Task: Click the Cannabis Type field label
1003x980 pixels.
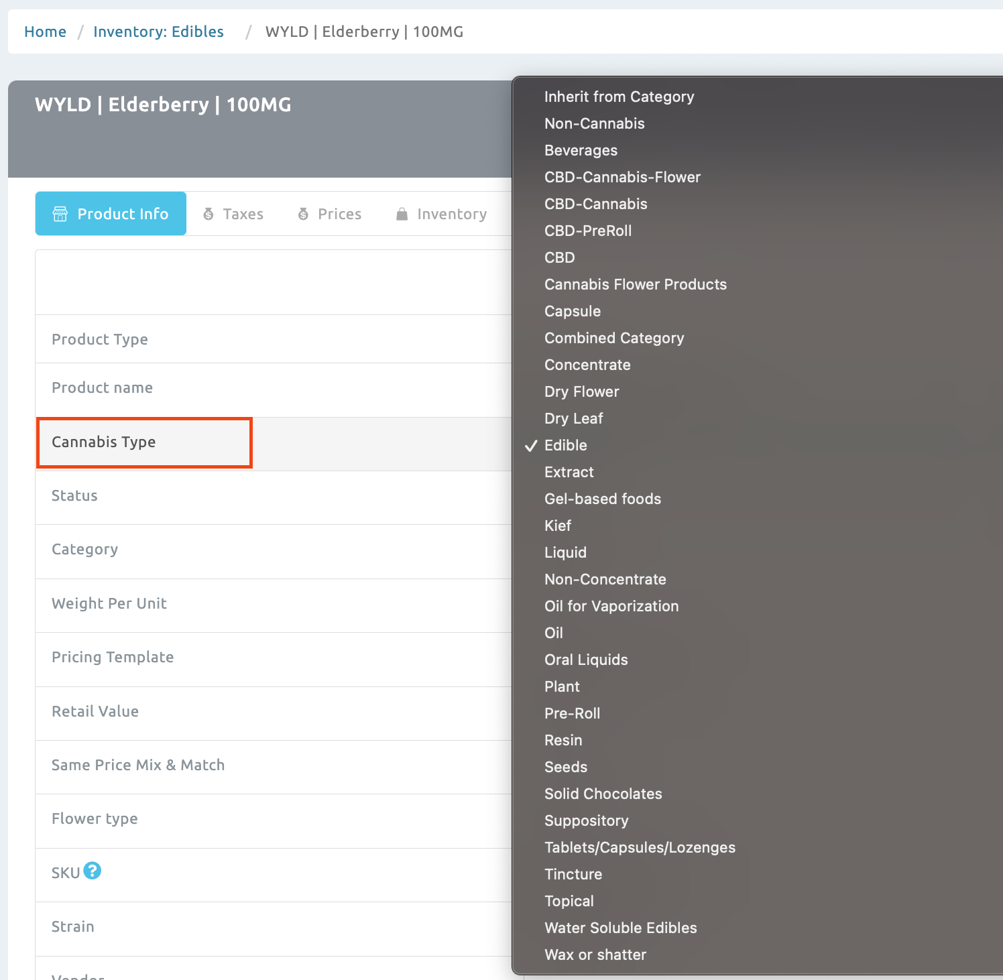Action: pos(104,442)
